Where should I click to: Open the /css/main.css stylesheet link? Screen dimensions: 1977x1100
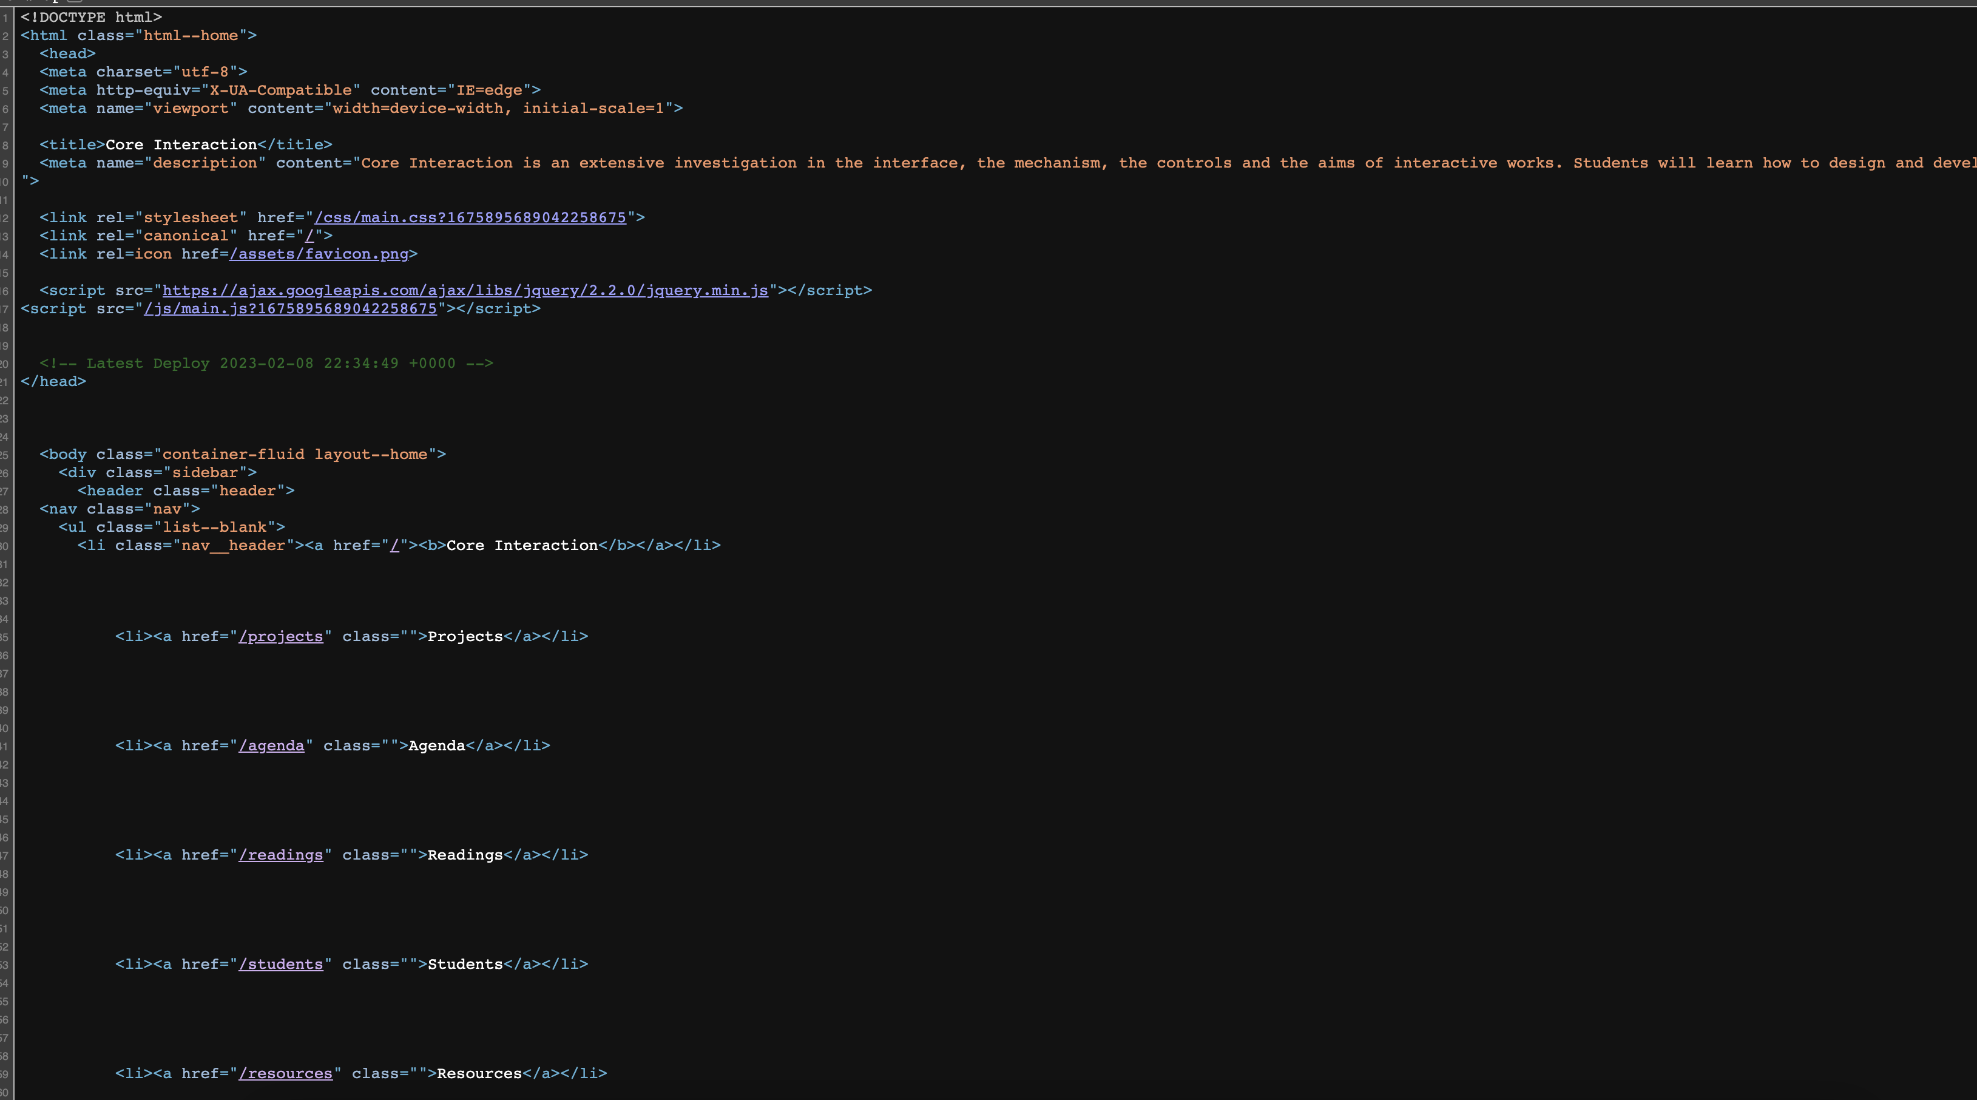coord(470,218)
